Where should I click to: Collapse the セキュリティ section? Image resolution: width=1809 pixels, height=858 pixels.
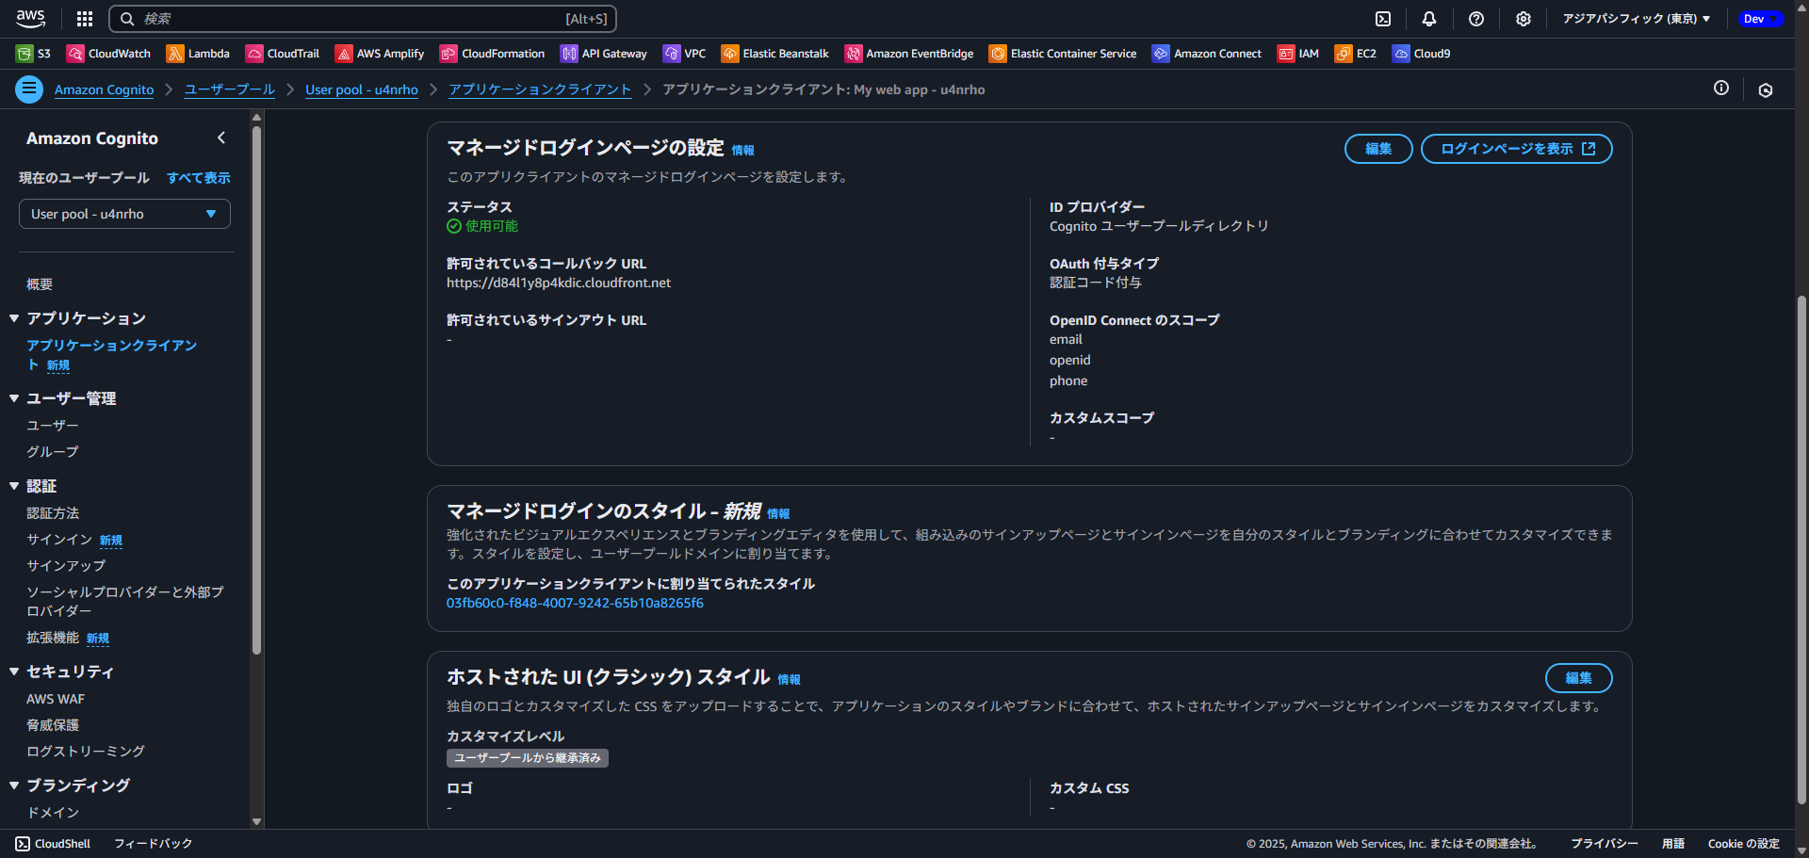pos(14,672)
